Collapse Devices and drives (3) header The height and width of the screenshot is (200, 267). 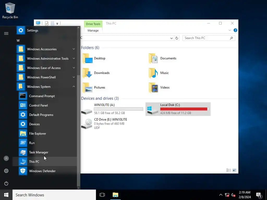[100, 98]
